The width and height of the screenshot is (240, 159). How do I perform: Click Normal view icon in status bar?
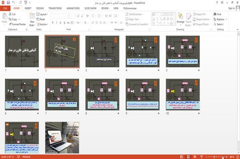click(182, 157)
